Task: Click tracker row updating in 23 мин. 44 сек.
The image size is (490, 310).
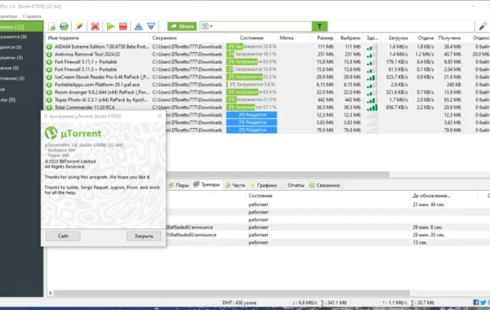Action: [x=328, y=205]
